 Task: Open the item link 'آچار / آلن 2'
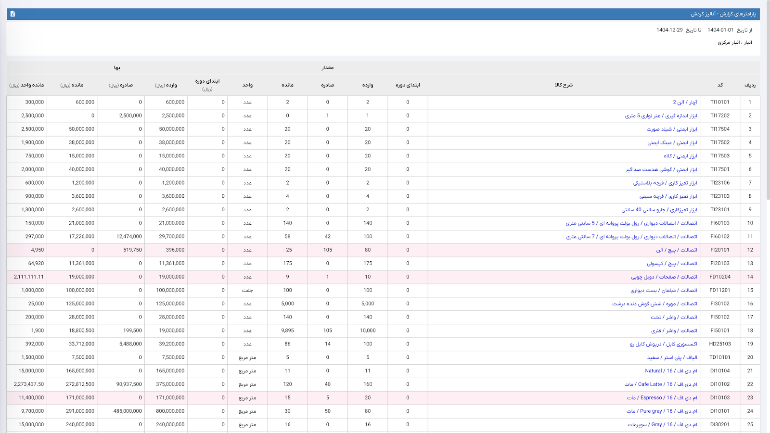[x=685, y=102]
